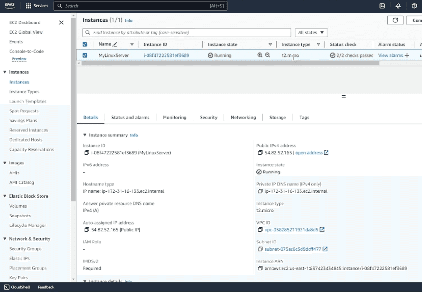Open external link icon beside open address
The image size is (422, 292).
(326, 153)
